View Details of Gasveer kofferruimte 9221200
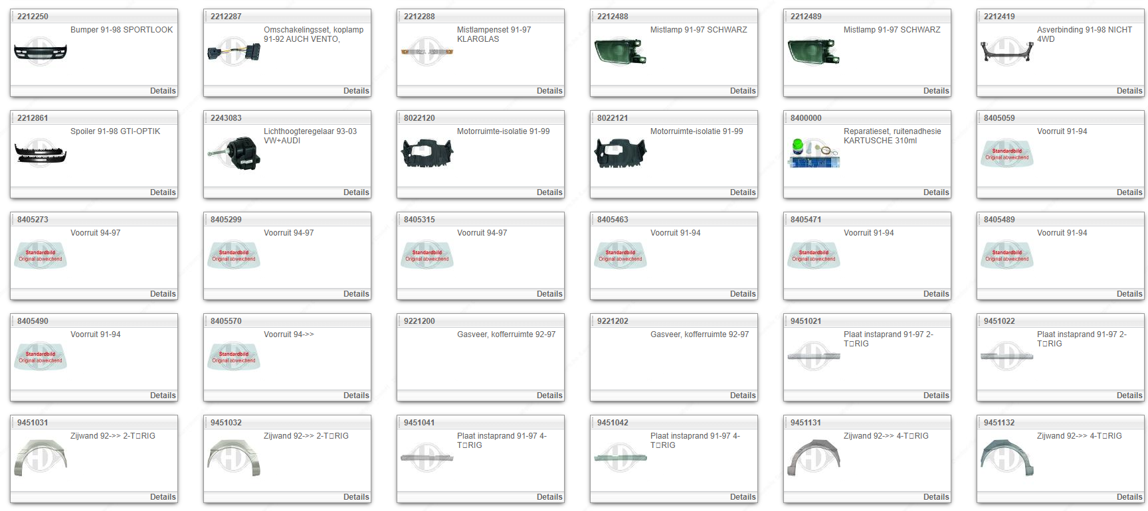This screenshot has height=511, width=1148. pos(549,396)
